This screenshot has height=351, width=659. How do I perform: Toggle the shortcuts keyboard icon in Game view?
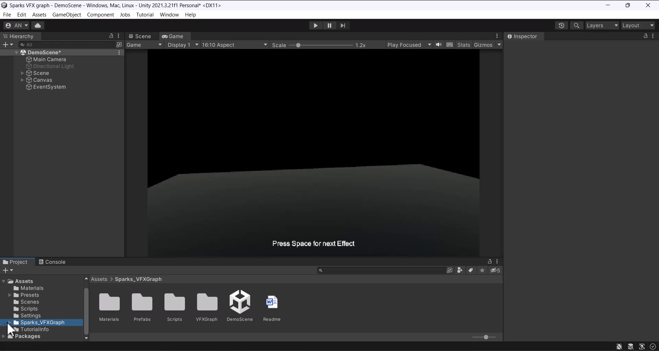click(450, 45)
